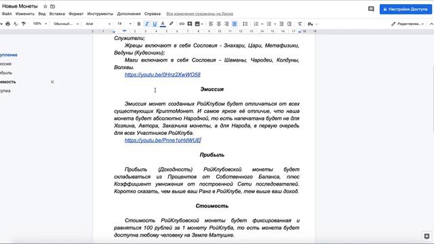434x244 pixels.
Task: Click the left indent marker on the ruler
Action: point(114,32)
